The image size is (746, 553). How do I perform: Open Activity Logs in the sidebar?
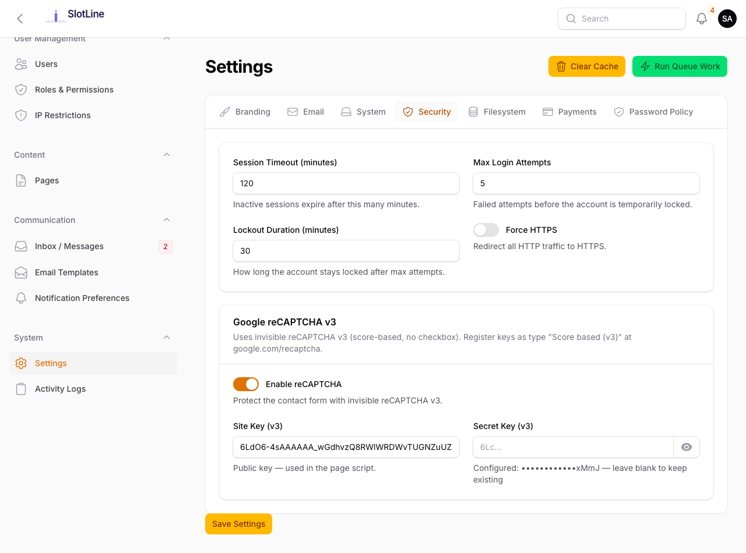pos(93,389)
